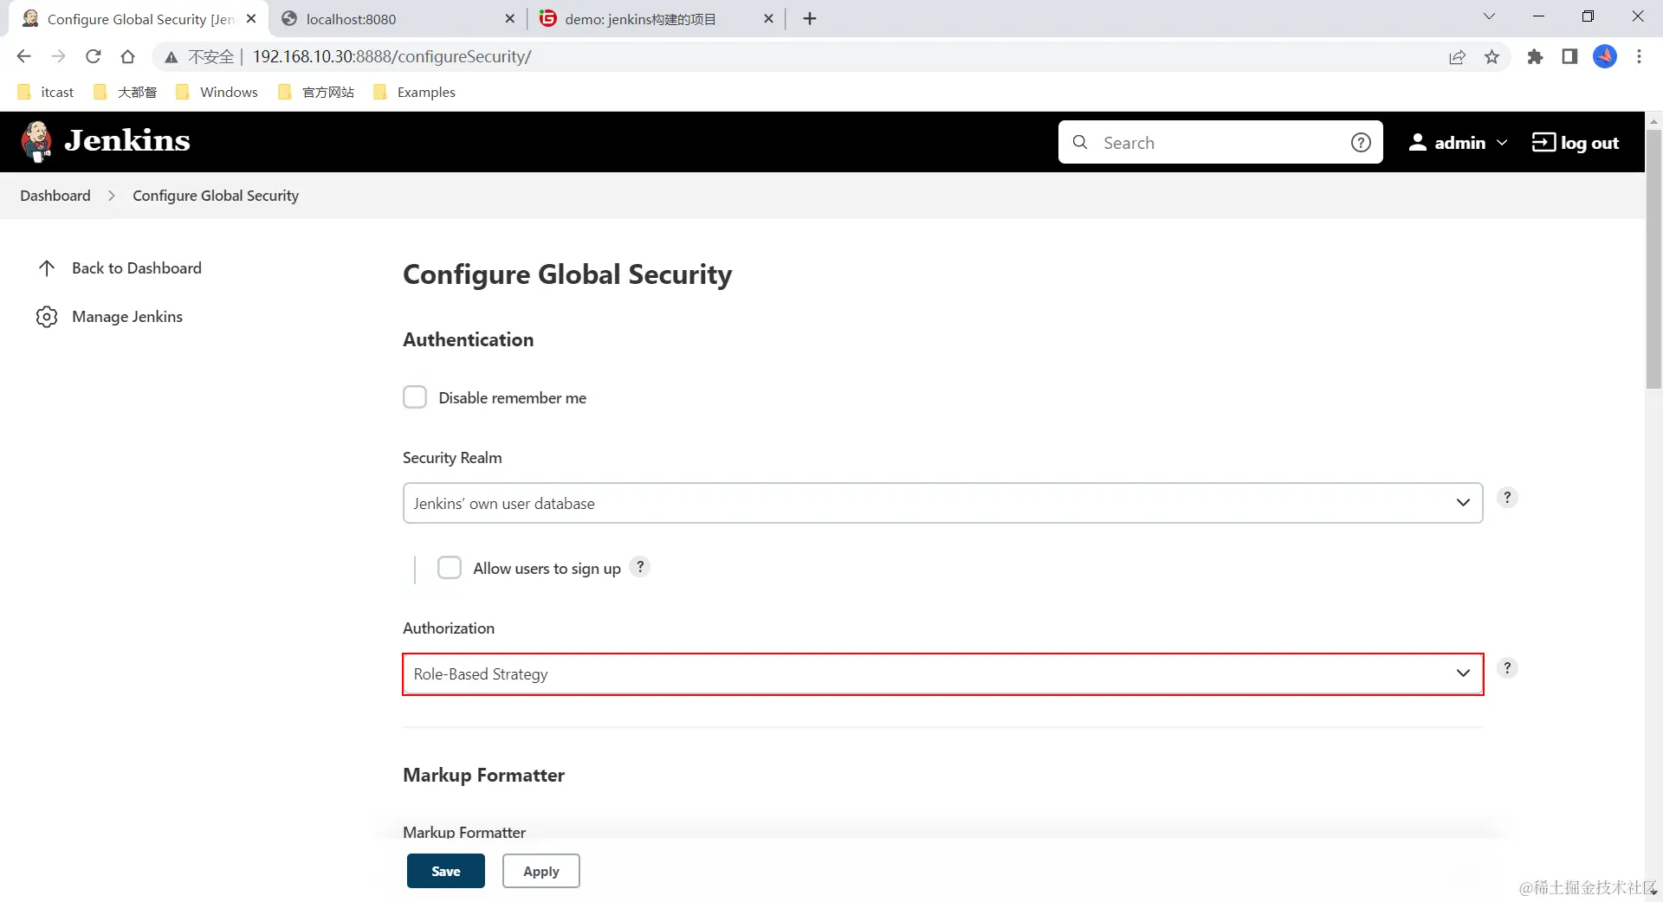Close the localhost:8080 tab

(509, 18)
